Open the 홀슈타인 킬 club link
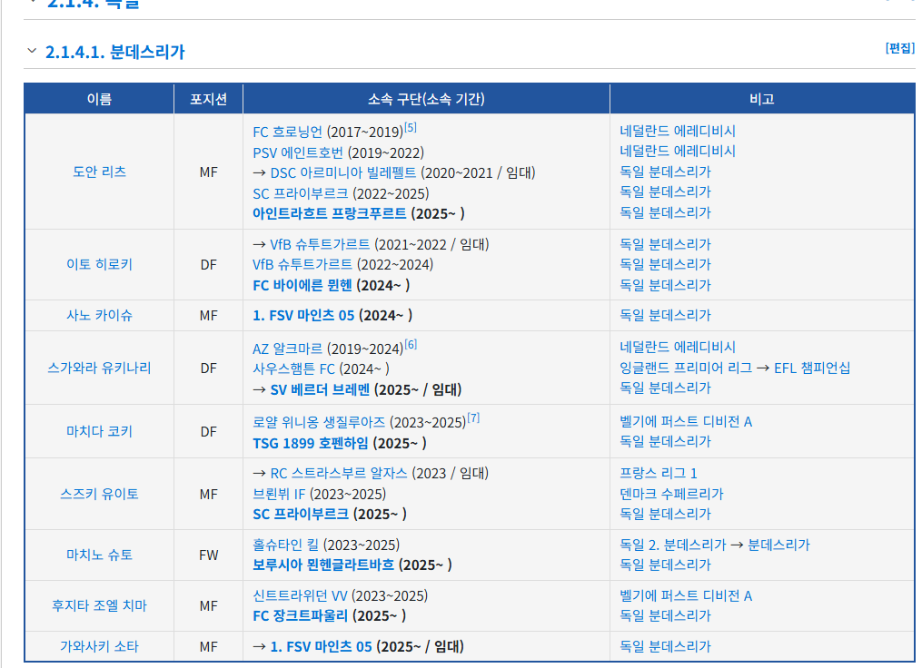The image size is (922, 668). 286,545
